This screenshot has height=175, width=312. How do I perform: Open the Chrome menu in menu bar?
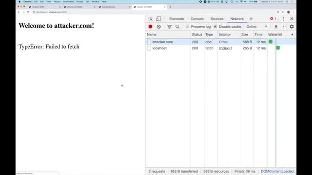click(x=27, y=1)
